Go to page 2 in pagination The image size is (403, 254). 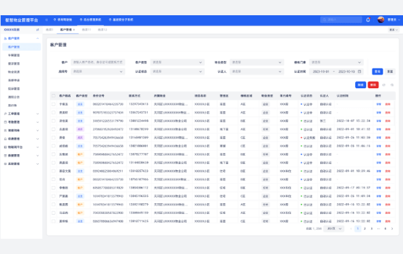(x=364, y=228)
